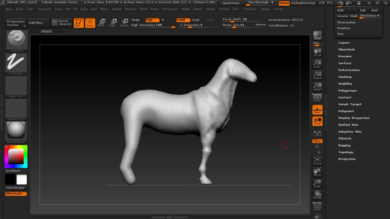390x219 pixels.
Task: Click the Frame mesh icon
Action: (x=317, y=161)
